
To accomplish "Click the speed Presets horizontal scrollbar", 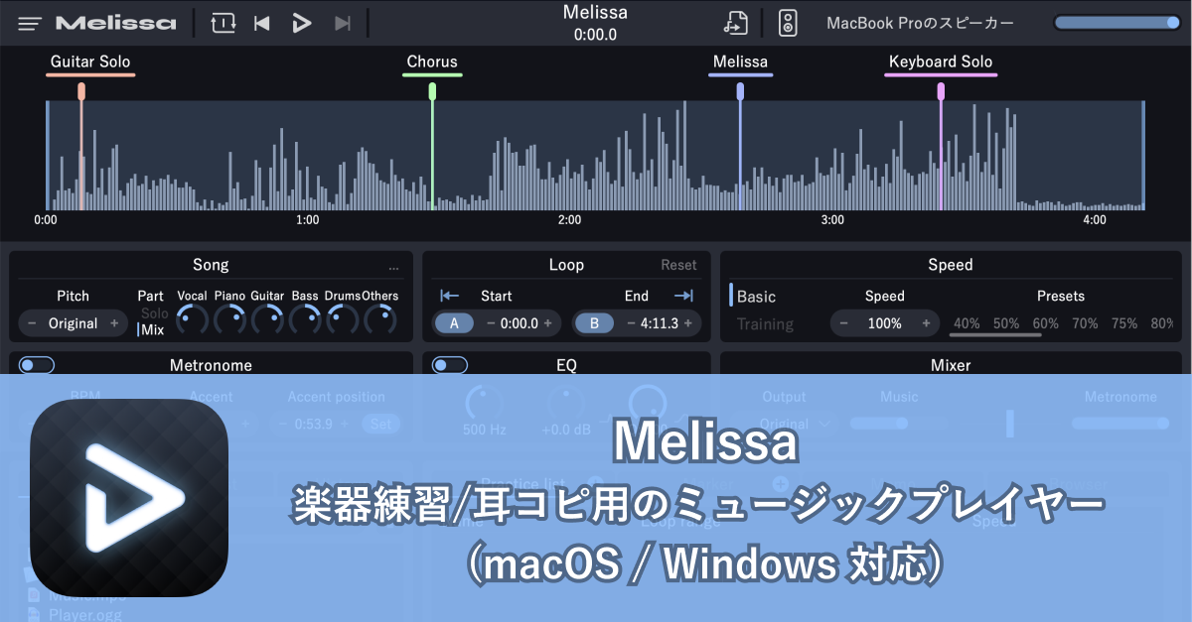I will 995,335.
